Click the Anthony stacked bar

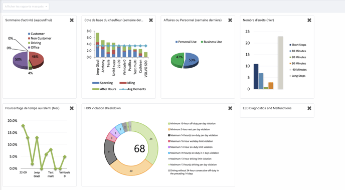[103, 49]
